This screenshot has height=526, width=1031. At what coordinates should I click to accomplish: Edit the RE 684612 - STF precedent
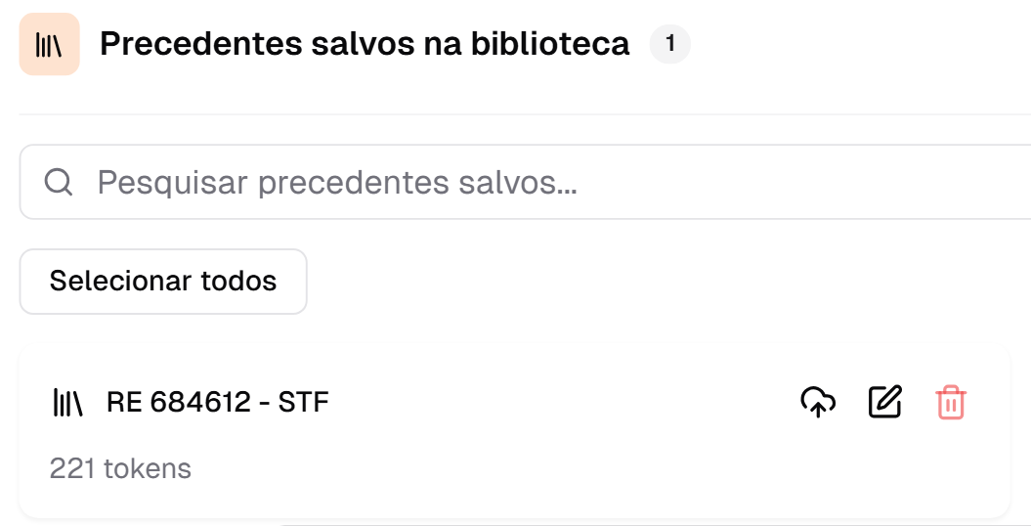tap(885, 402)
